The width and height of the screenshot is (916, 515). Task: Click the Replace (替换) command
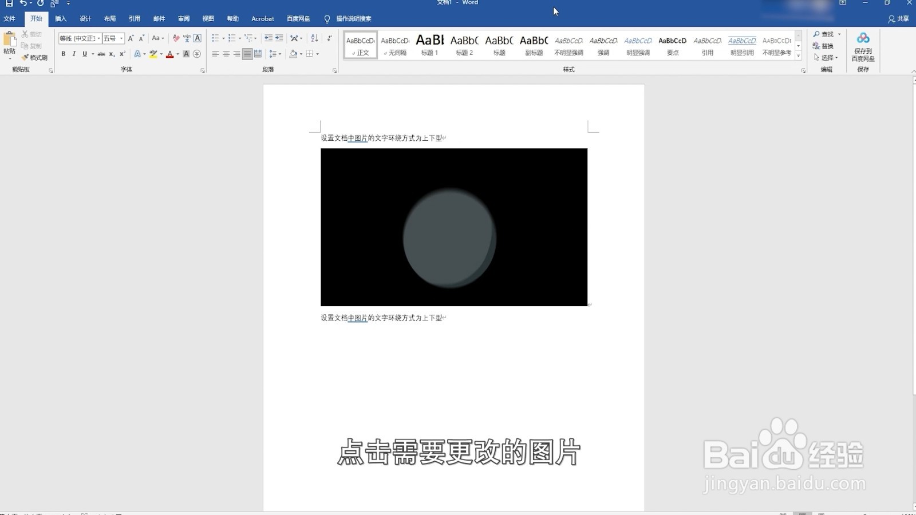click(x=828, y=46)
